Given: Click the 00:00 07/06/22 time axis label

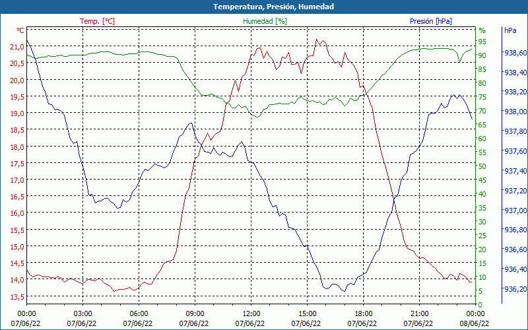Looking at the screenshot, I should tap(26, 319).
